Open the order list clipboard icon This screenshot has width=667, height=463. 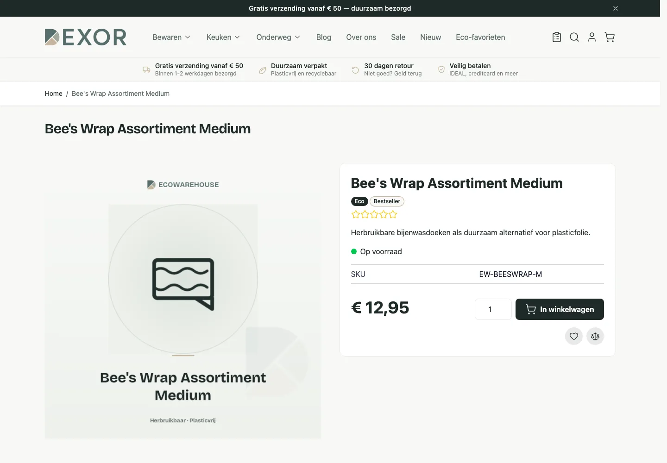tap(557, 37)
